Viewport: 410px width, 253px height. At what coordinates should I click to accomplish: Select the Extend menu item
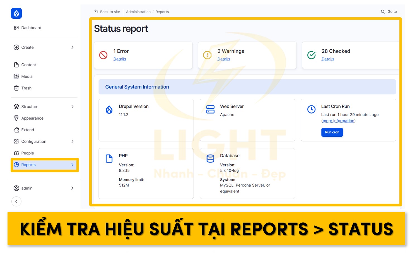point(28,130)
